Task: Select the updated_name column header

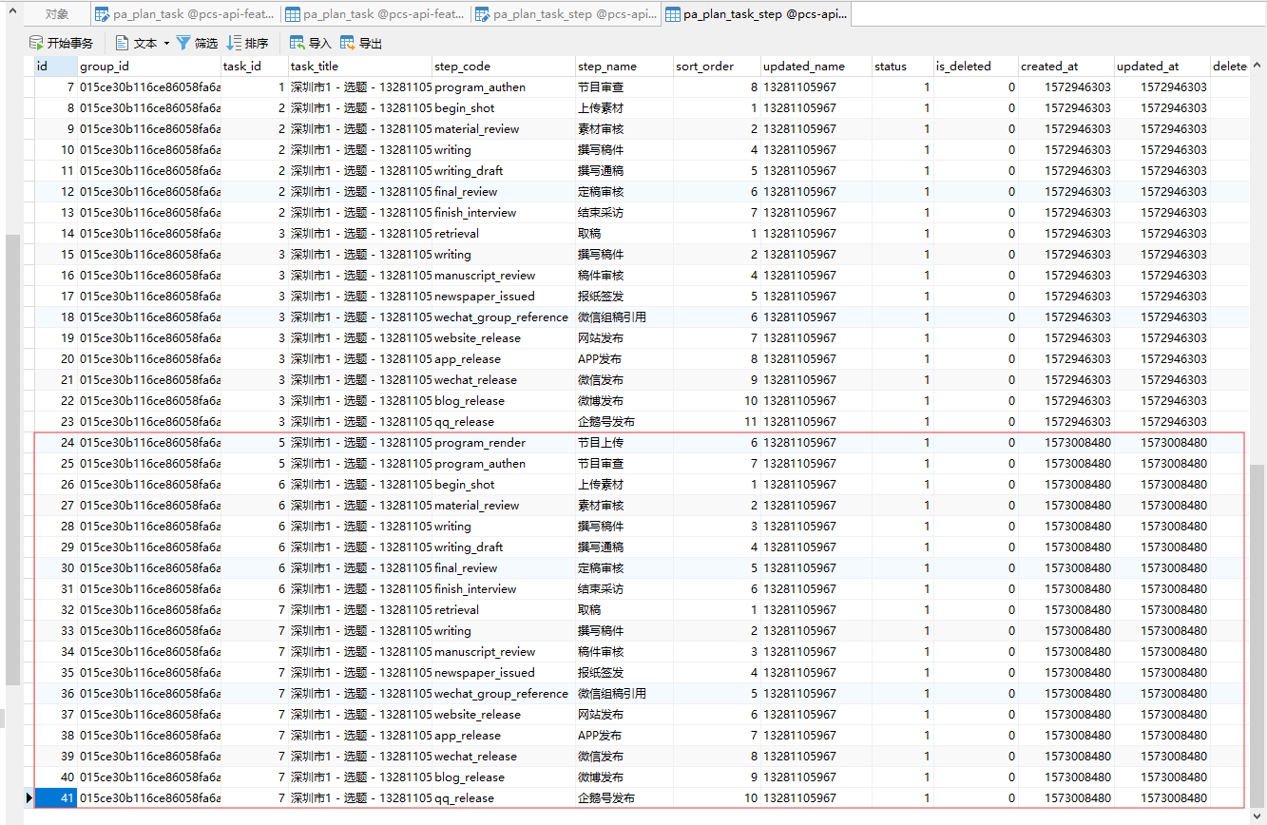Action: coord(803,67)
